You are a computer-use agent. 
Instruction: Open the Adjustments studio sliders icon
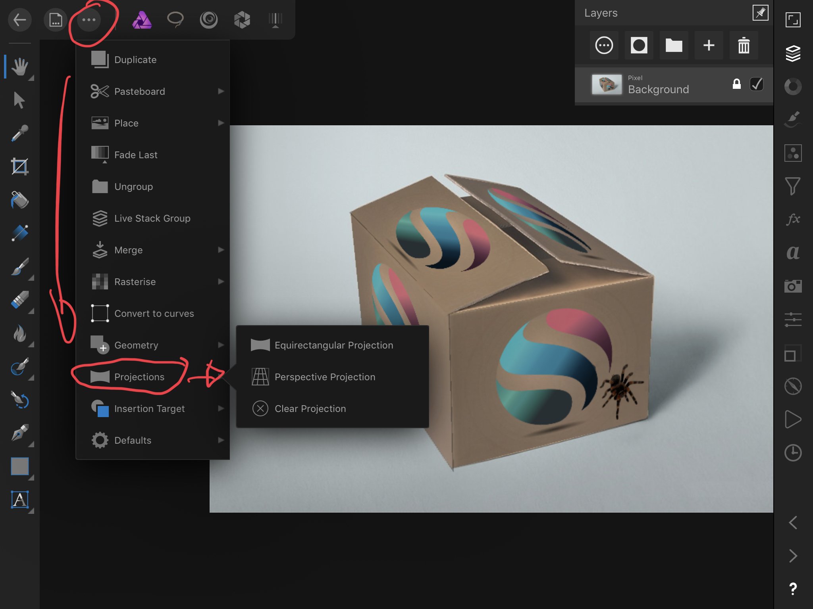793,320
